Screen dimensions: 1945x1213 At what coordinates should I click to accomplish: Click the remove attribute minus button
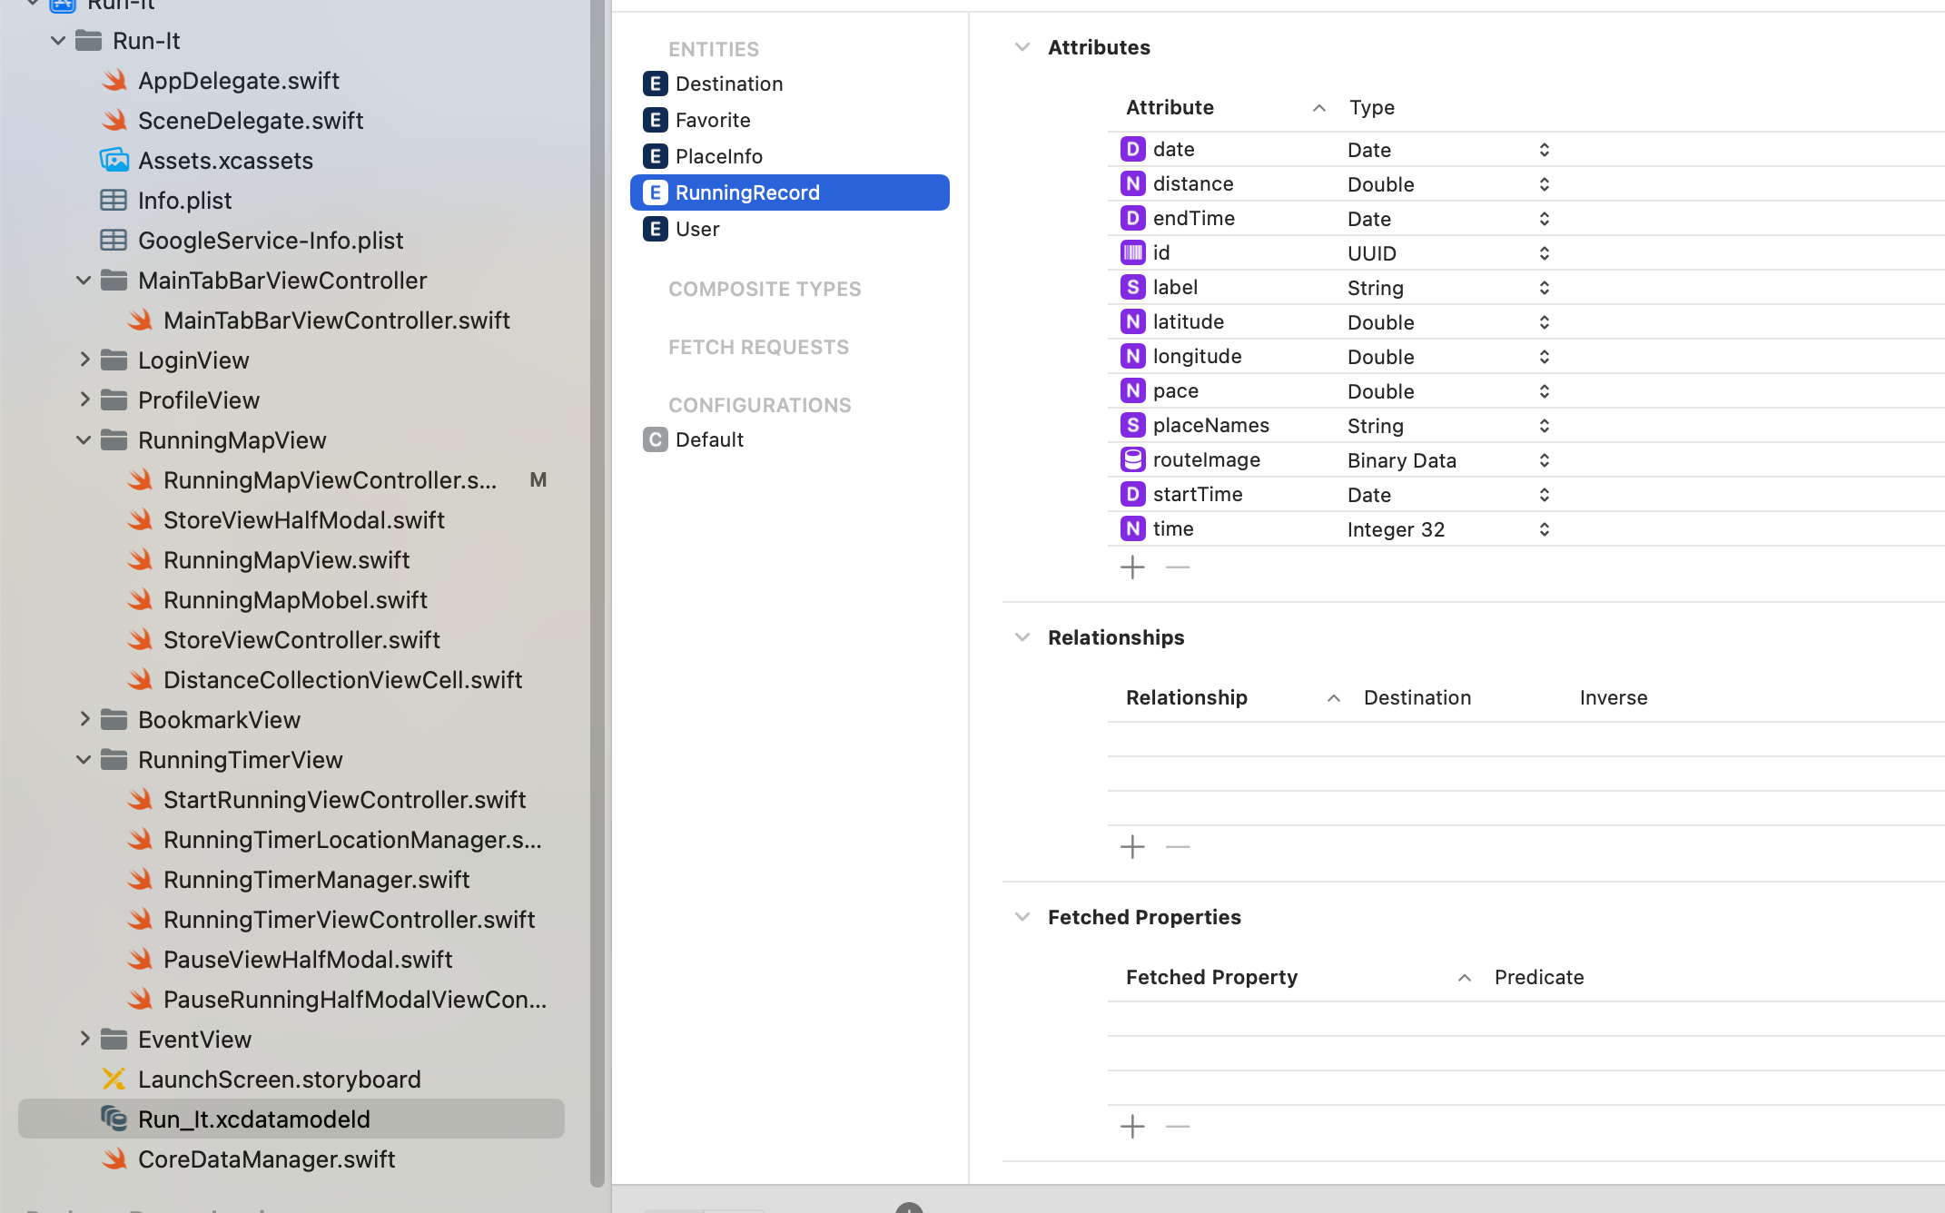pyautogui.click(x=1178, y=567)
